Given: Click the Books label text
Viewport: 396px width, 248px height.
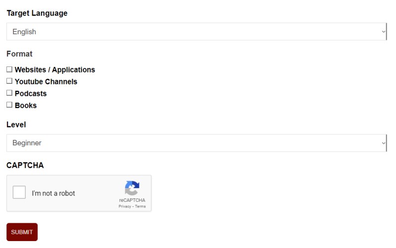Looking at the screenshot, I should (x=26, y=105).
